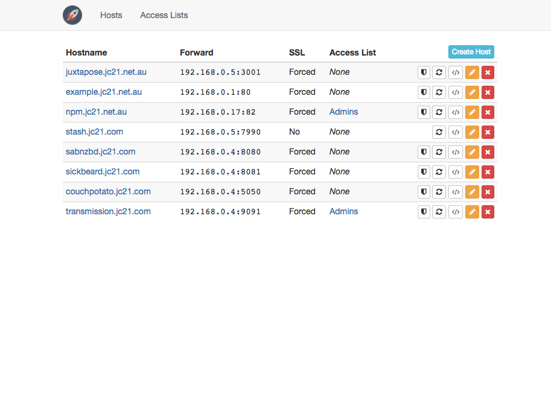551x408 pixels.
Task: Click the Create Host button
Action: (471, 52)
